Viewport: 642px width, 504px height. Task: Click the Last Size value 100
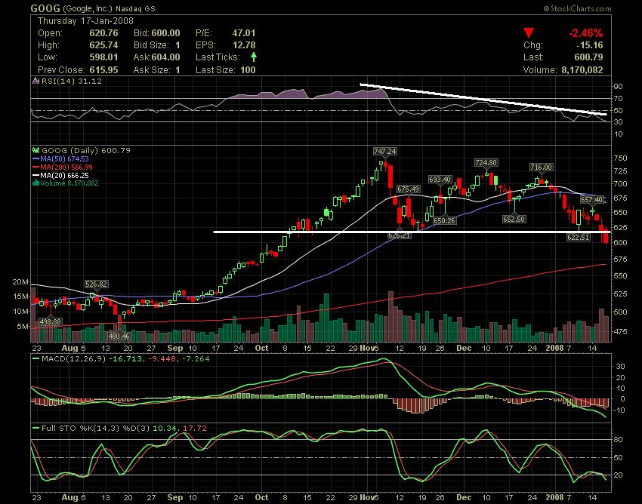coord(248,70)
